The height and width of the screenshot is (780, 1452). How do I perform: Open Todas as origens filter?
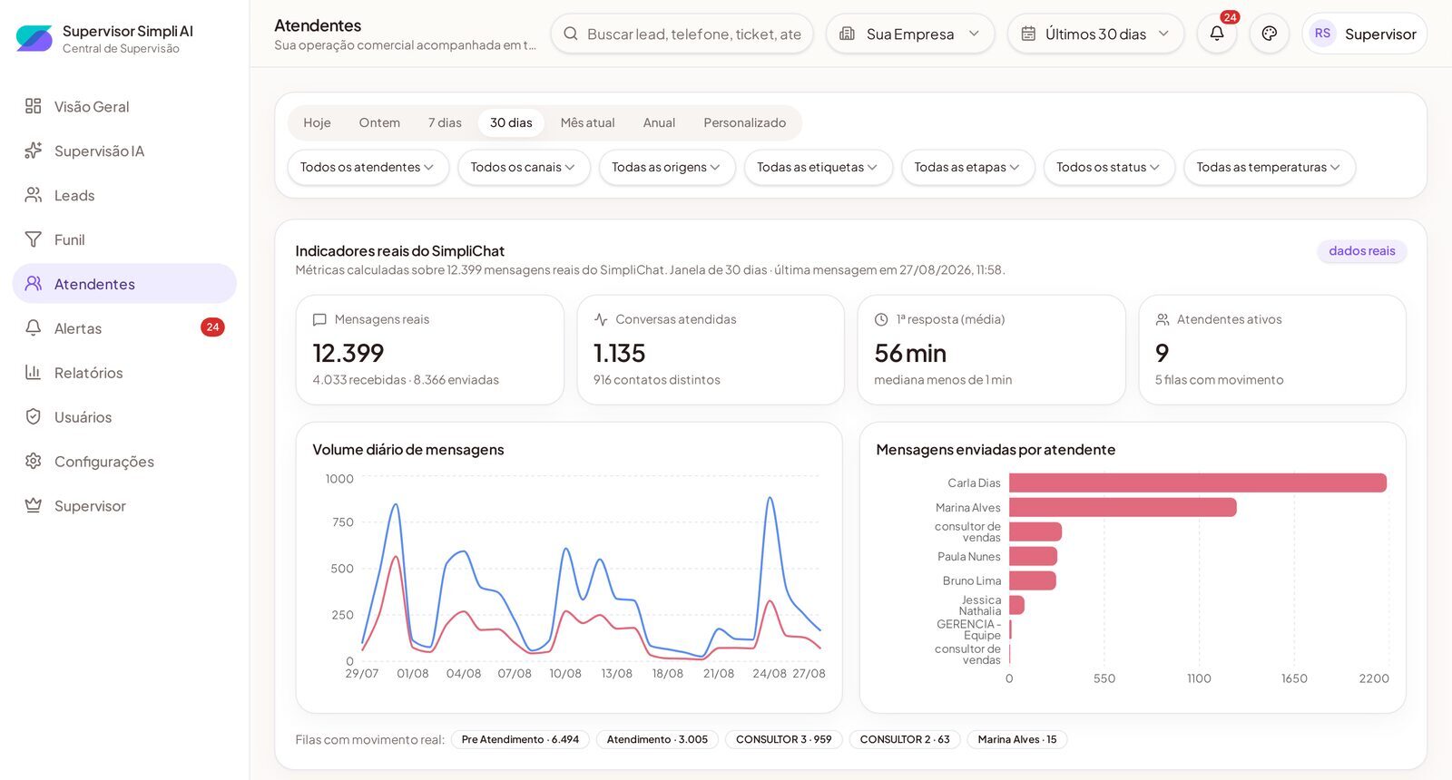tap(667, 168)
